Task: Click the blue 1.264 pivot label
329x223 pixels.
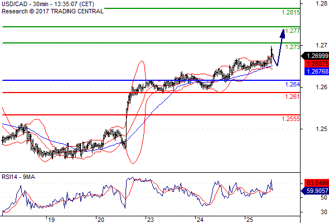Action: pyautogui.click(x=293, y=84)
